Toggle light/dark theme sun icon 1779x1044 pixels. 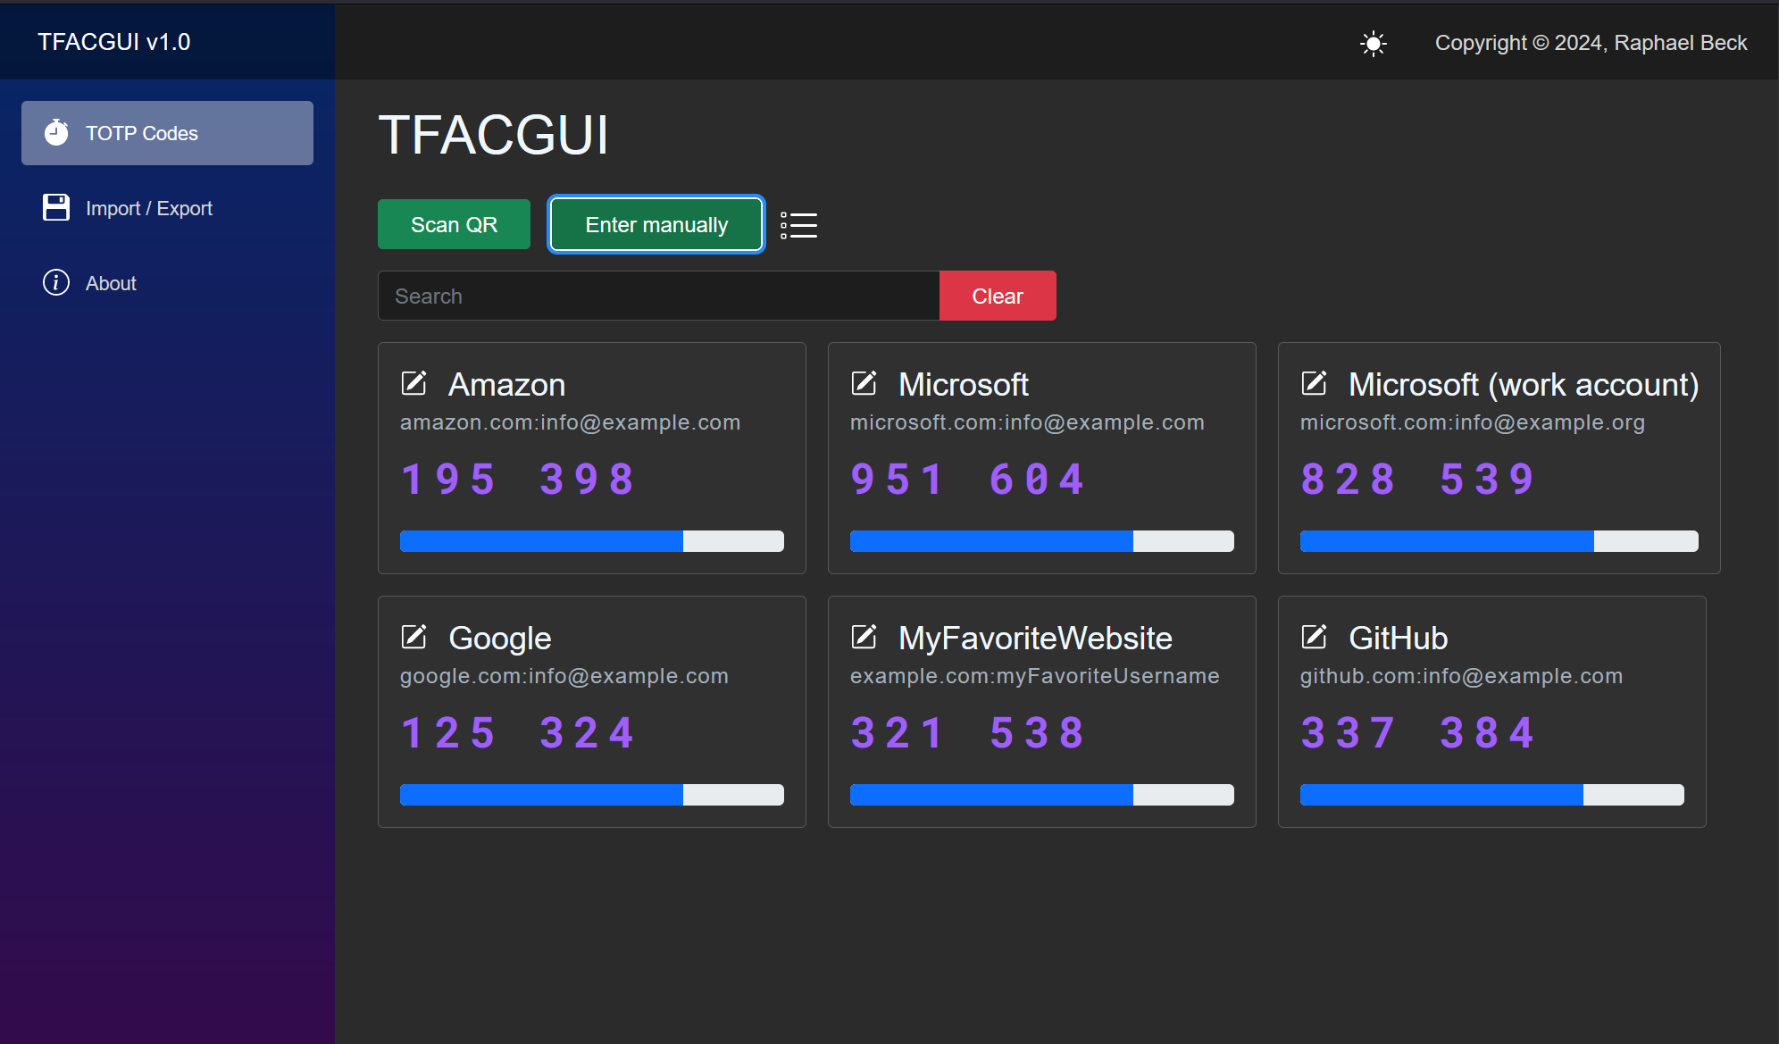point(1373,43)
